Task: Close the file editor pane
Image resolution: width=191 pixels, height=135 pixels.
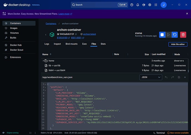Action: tap(185, 77)
